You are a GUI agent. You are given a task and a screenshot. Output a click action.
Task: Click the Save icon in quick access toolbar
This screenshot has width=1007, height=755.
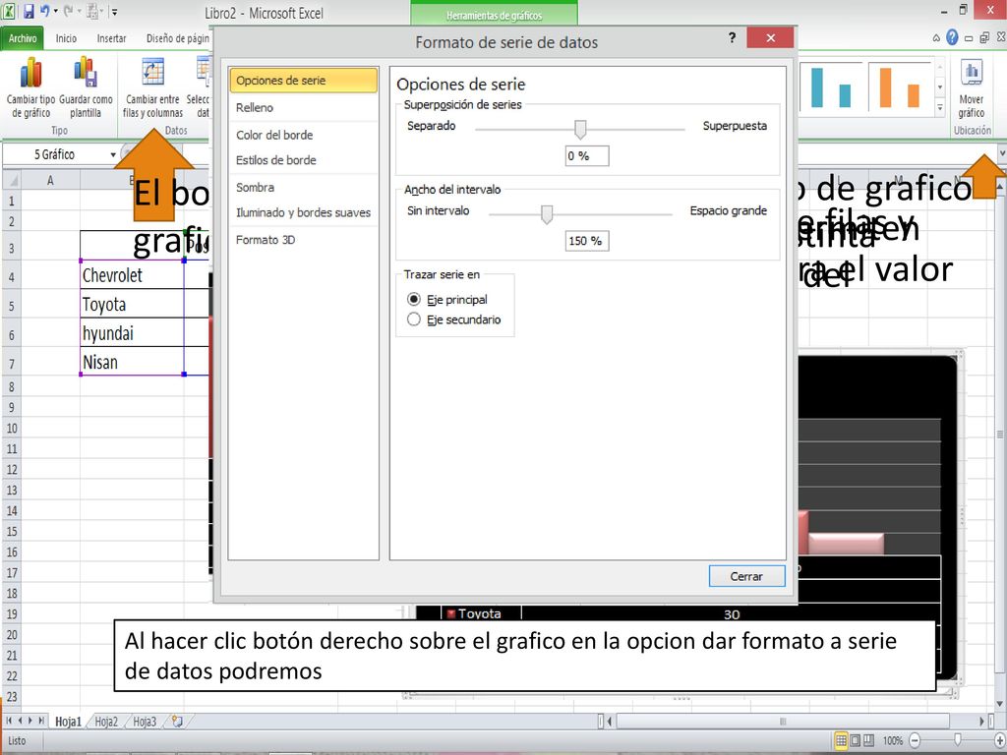(29, 11)
